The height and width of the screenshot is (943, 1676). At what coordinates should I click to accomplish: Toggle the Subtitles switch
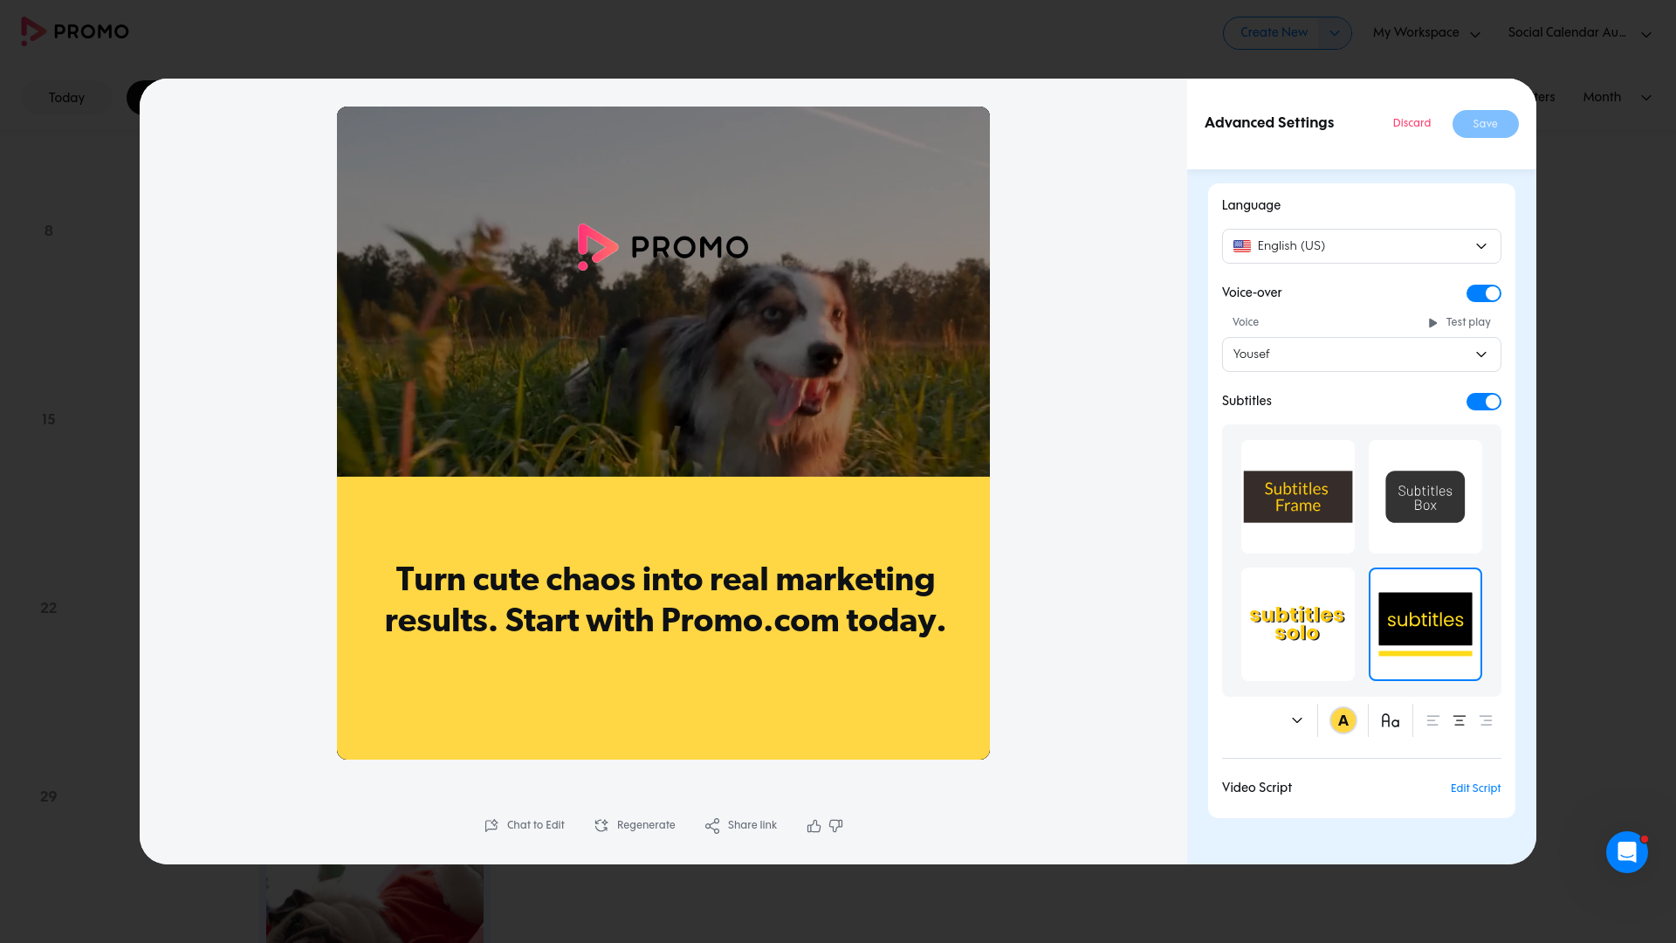tap(1483, 402)
